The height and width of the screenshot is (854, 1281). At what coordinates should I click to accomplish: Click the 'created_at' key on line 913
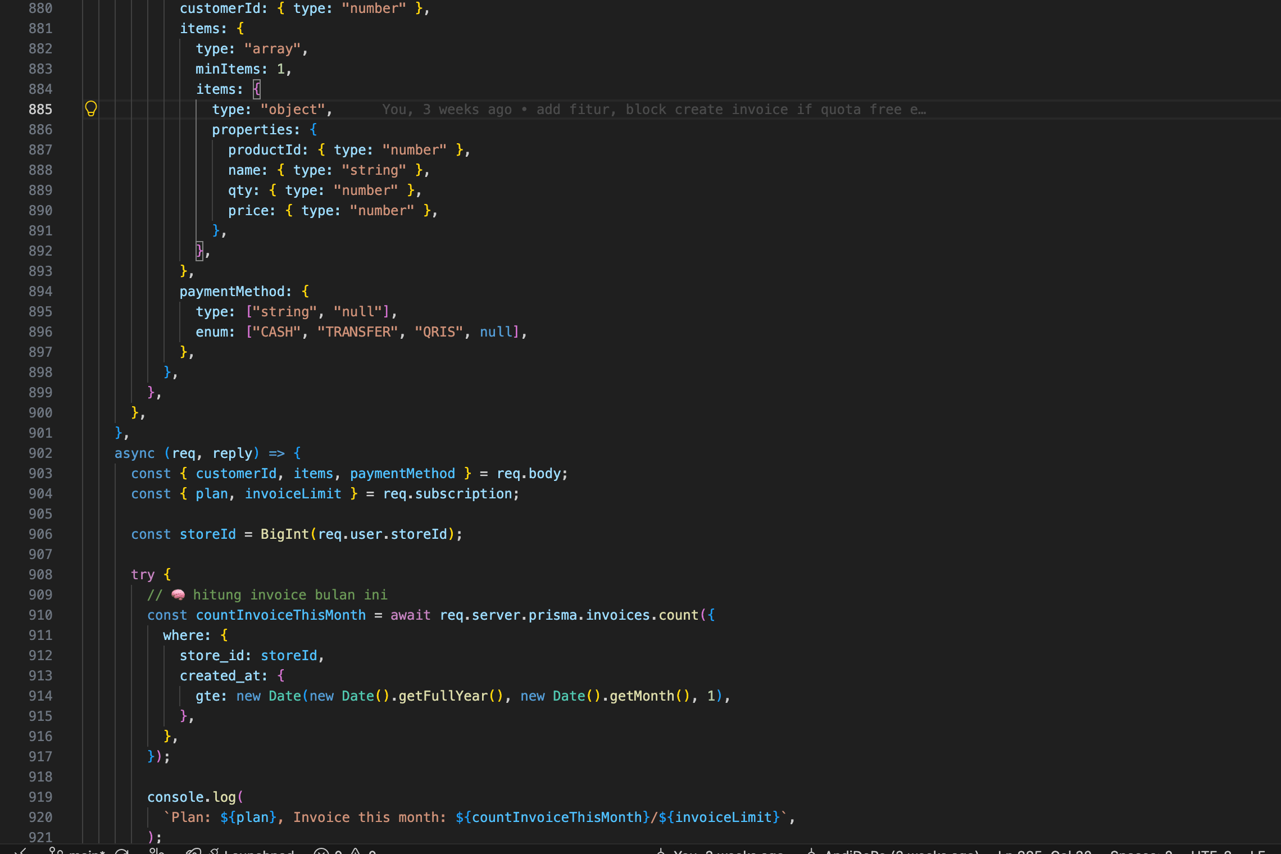click(x=220, y=676)
